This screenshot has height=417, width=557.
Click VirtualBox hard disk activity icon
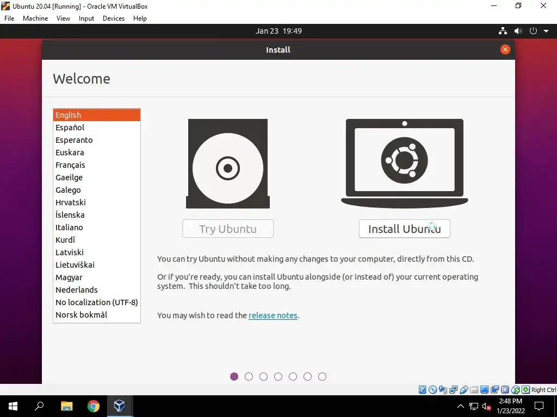tap(422, 390)
